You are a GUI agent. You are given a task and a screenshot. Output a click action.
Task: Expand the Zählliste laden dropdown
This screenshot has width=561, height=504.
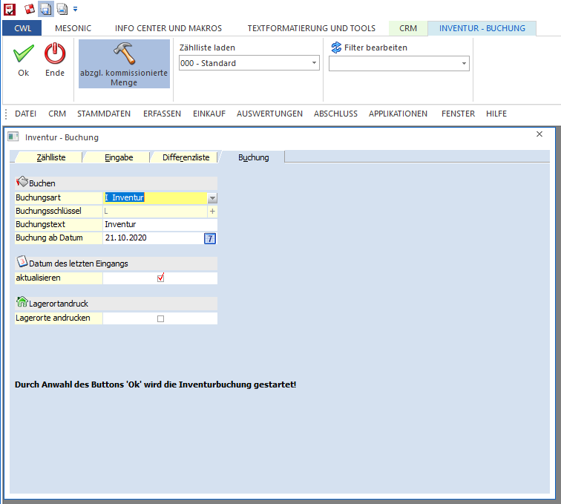314,64
